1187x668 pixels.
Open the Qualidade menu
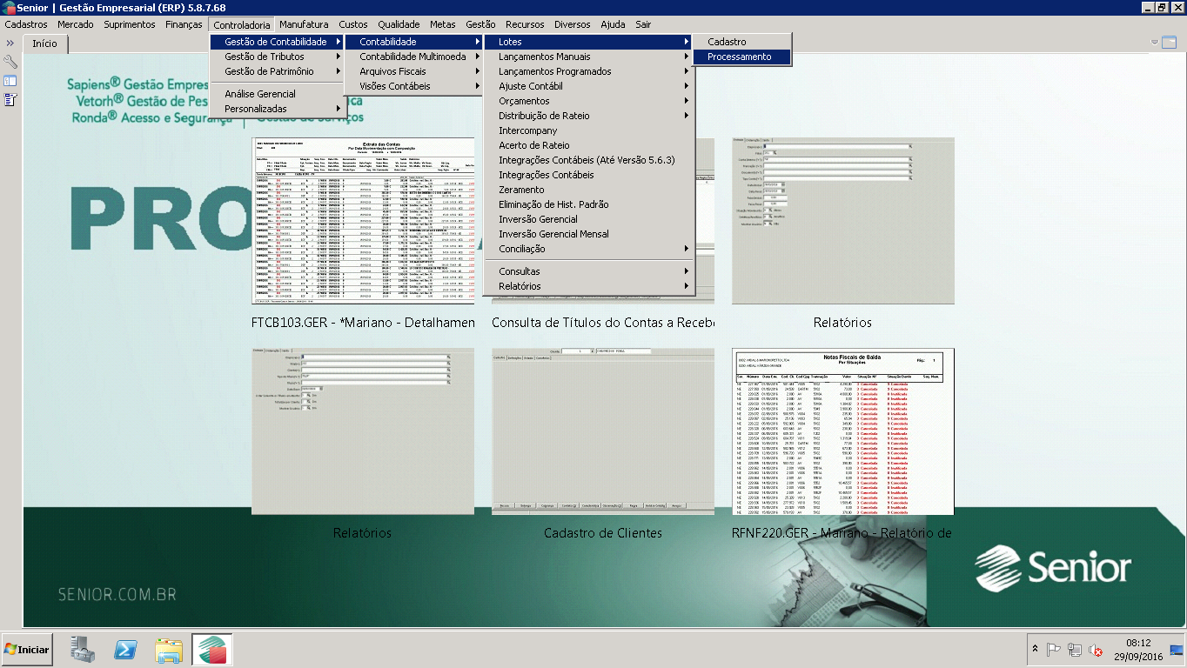[x=399, y=24]
